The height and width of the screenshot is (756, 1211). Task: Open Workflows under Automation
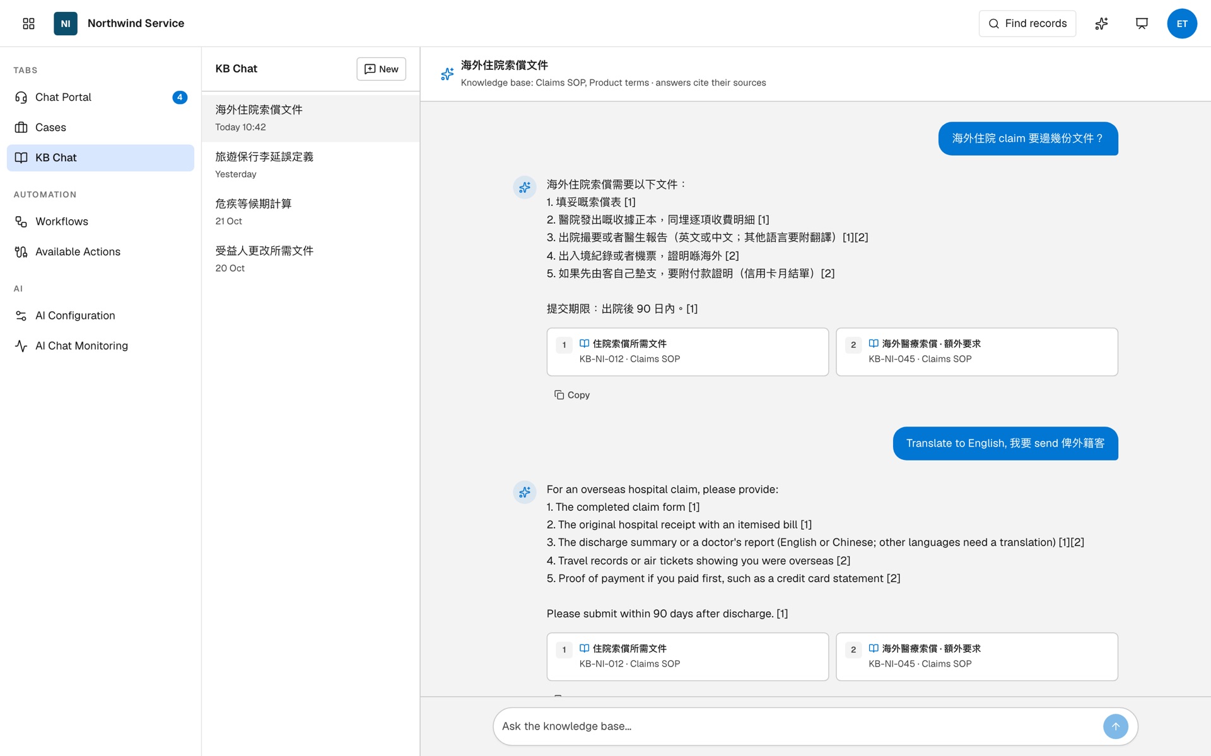100,221
